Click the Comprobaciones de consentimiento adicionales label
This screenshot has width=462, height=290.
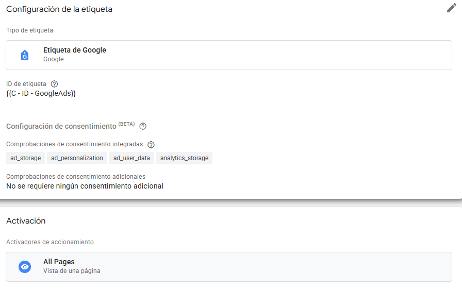(76, 177)
